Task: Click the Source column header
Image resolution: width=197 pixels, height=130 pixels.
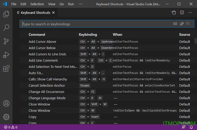Action: tap(184, 34)
